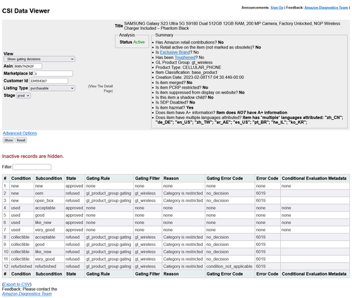This screenshot has height=298, width=352.
Task: Click the 'Inactive records are hidden.' notice
Action: click(33, 156)
